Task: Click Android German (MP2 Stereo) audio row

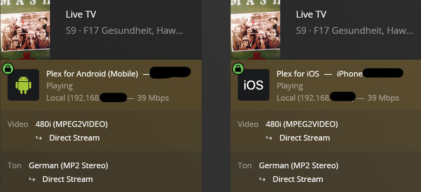Action: point(68,165)
